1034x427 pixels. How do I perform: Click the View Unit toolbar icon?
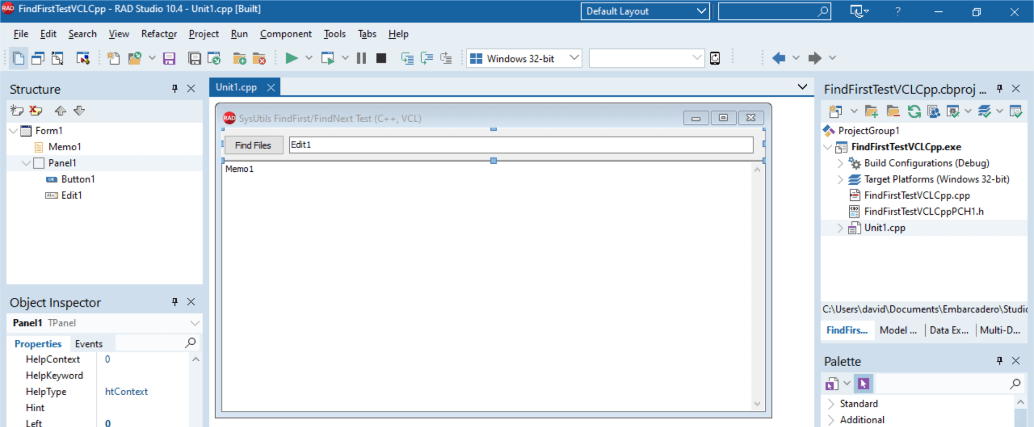[x=19, y=58]
